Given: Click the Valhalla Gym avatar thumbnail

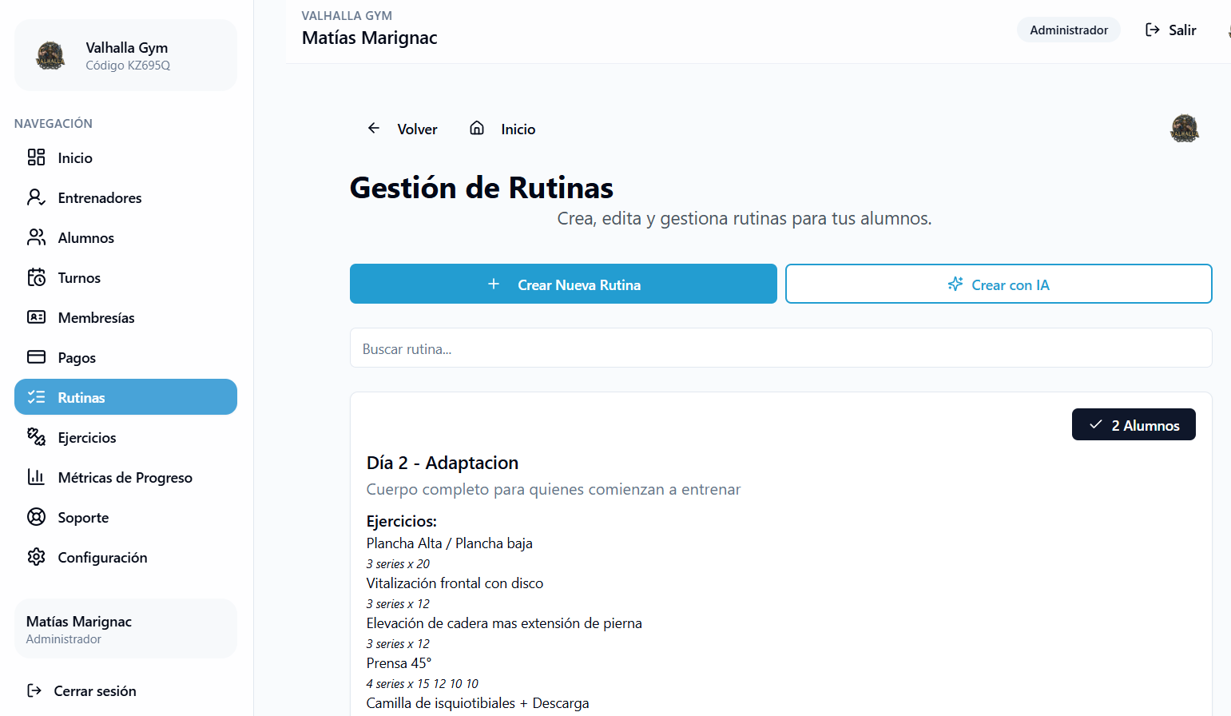Looking at the screenshot, I should (x=50, y=55).
